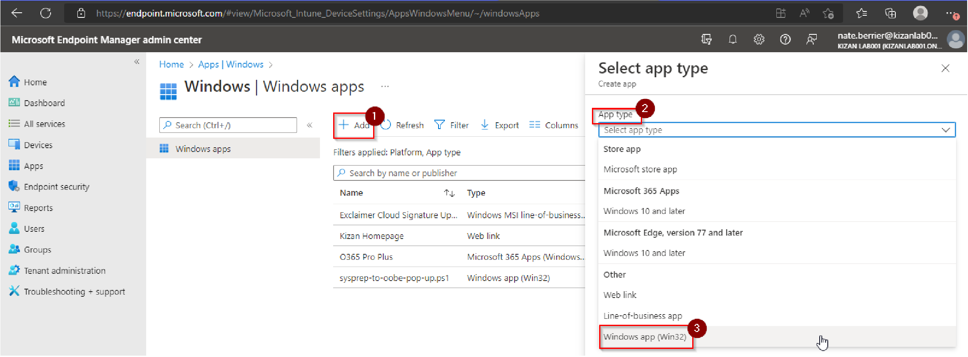Collapse the left navigation sidebar
This screenshot has height=357, width=968.
click(137, 62)
